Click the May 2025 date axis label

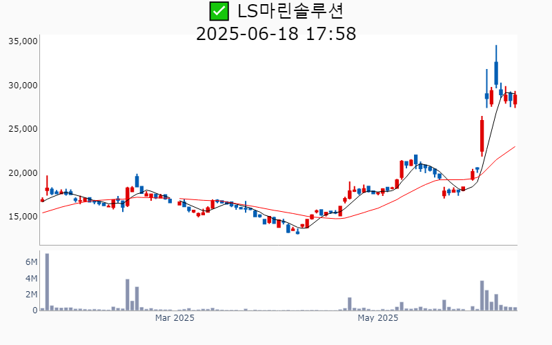377,318
